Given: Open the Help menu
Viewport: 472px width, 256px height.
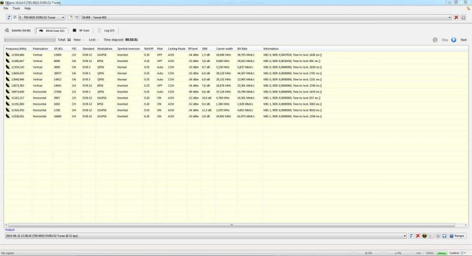Looking at the screenshot, I should 28,8.
